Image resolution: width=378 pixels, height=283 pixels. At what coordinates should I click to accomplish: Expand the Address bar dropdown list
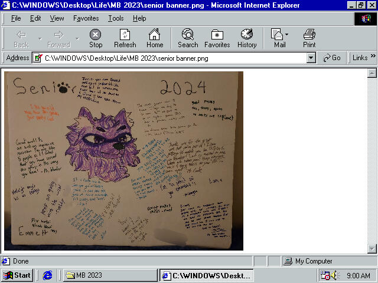click(x=311, y=58)
